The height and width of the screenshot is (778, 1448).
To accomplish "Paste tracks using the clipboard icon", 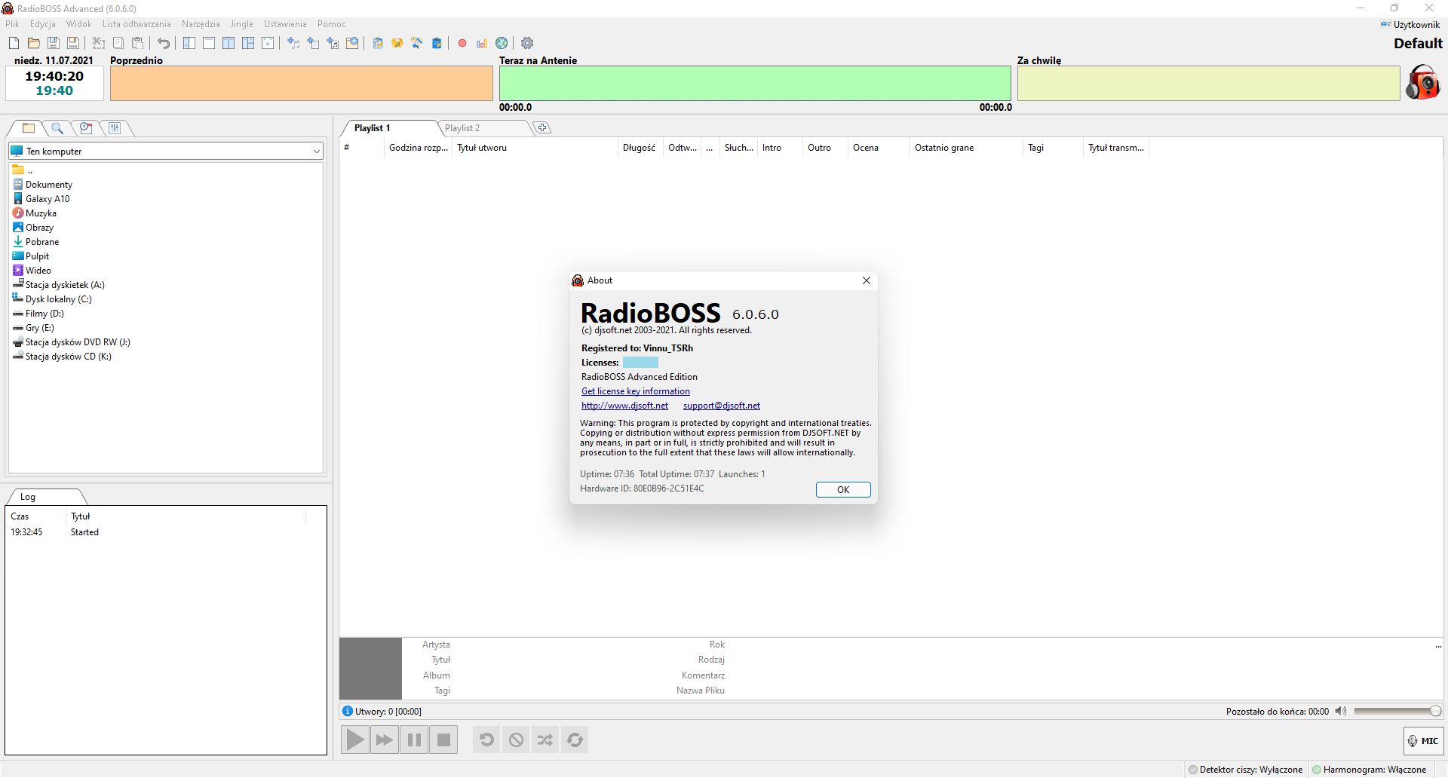I will pyautogui.click(x=138, y=43).
